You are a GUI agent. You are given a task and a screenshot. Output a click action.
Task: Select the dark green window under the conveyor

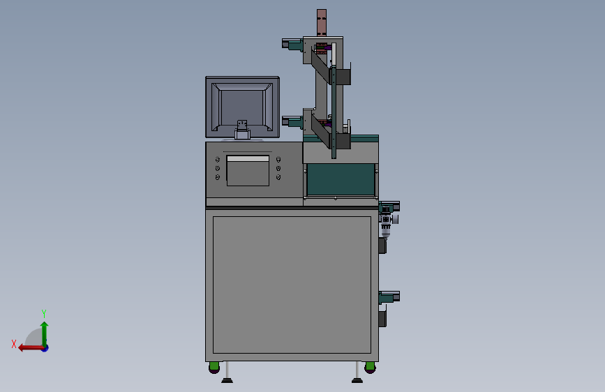click(341, 179)
